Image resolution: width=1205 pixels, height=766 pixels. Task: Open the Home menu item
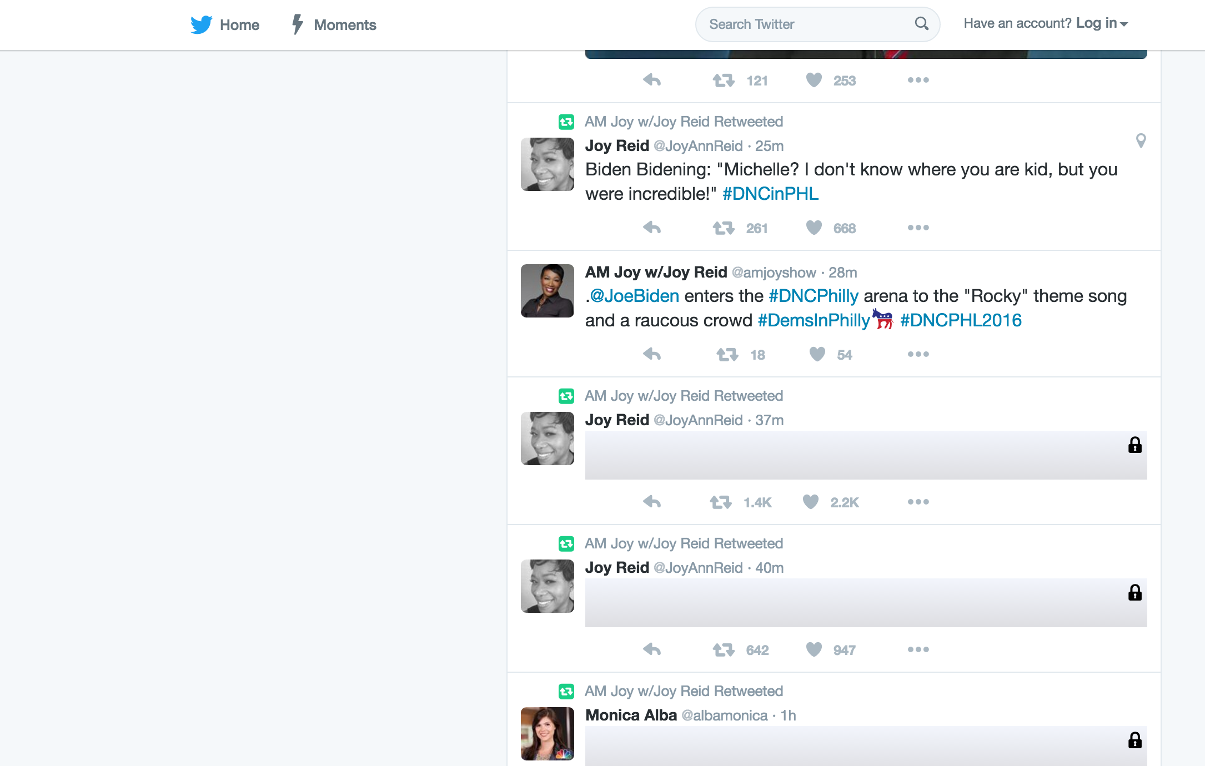coord(239,25)
